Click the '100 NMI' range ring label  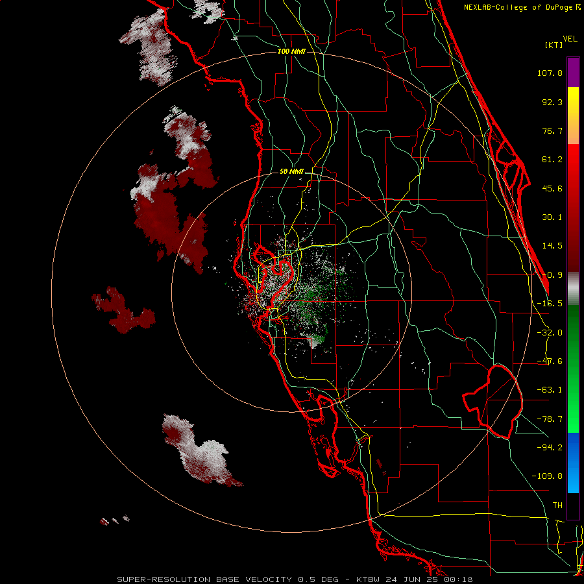tap(291, 51)
